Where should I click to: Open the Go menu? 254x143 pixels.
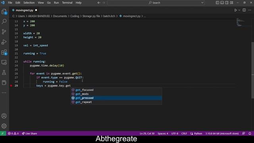(49, 3)
